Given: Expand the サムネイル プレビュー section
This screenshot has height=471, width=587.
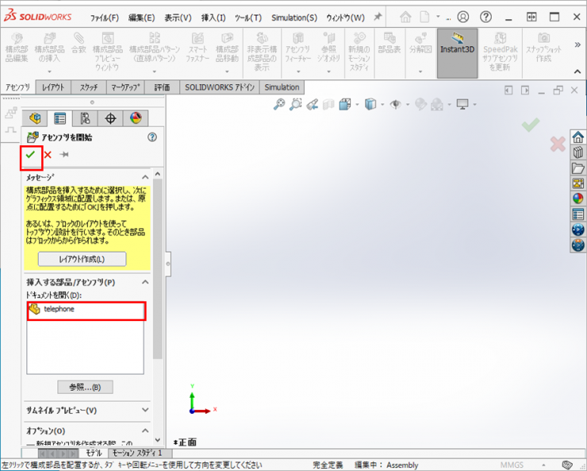Looking at the screenshot, I should tap(145, 410).
